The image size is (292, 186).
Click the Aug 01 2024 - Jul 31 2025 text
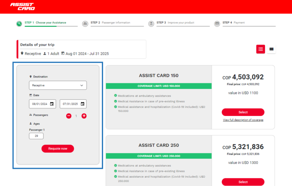87,54
